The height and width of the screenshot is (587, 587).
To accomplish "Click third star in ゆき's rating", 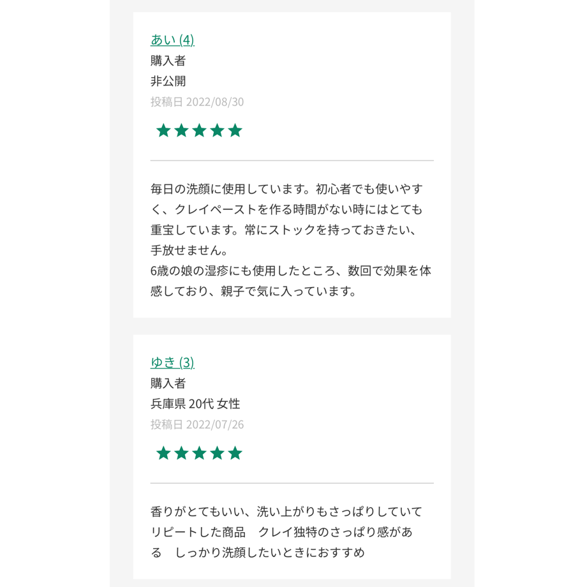I will tap(199, 454).
